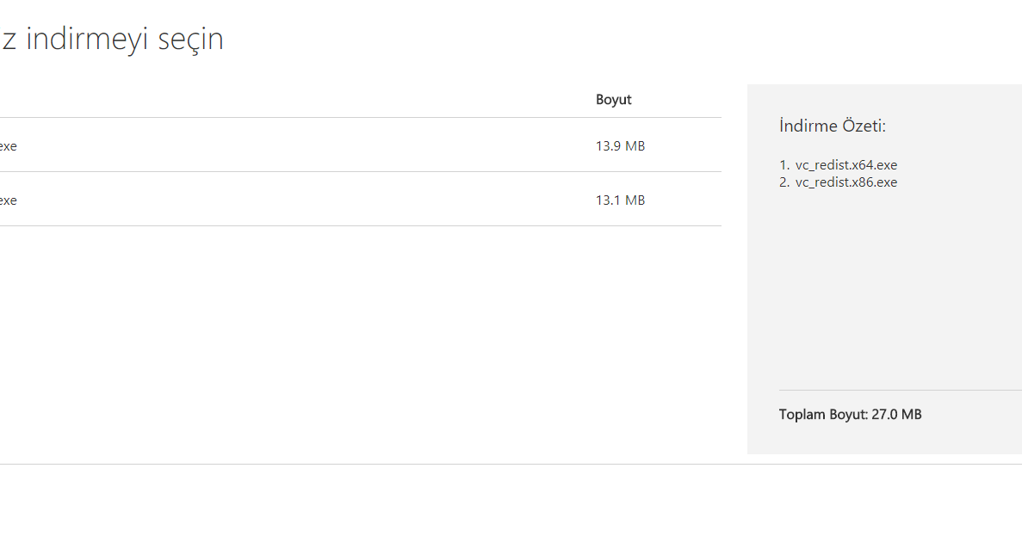This screenshot has height=536, width=1022.
Task: Click the divider line above Toplam Boyut
Action: point(900,390)
